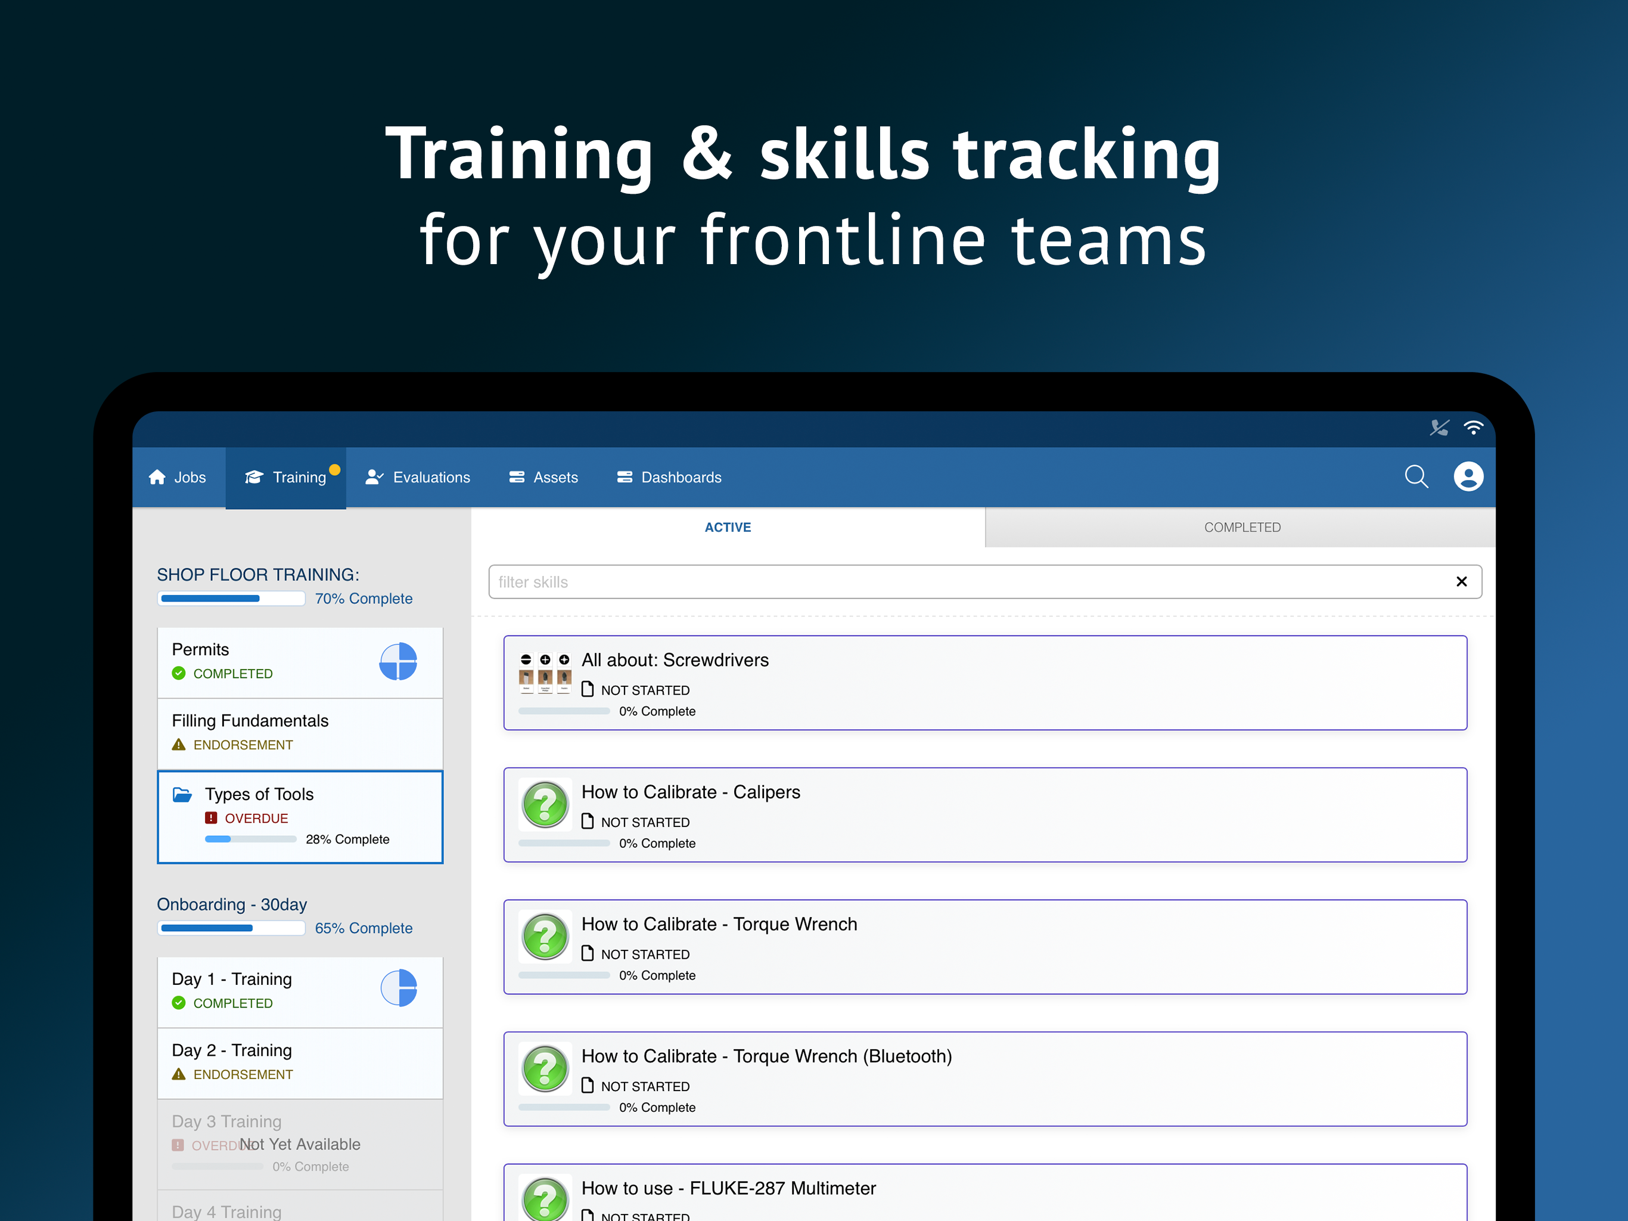Click the Torque Wrench question mark icon
The height and width of the screenshot is (1221, 1628).
[x=545, y=936]
